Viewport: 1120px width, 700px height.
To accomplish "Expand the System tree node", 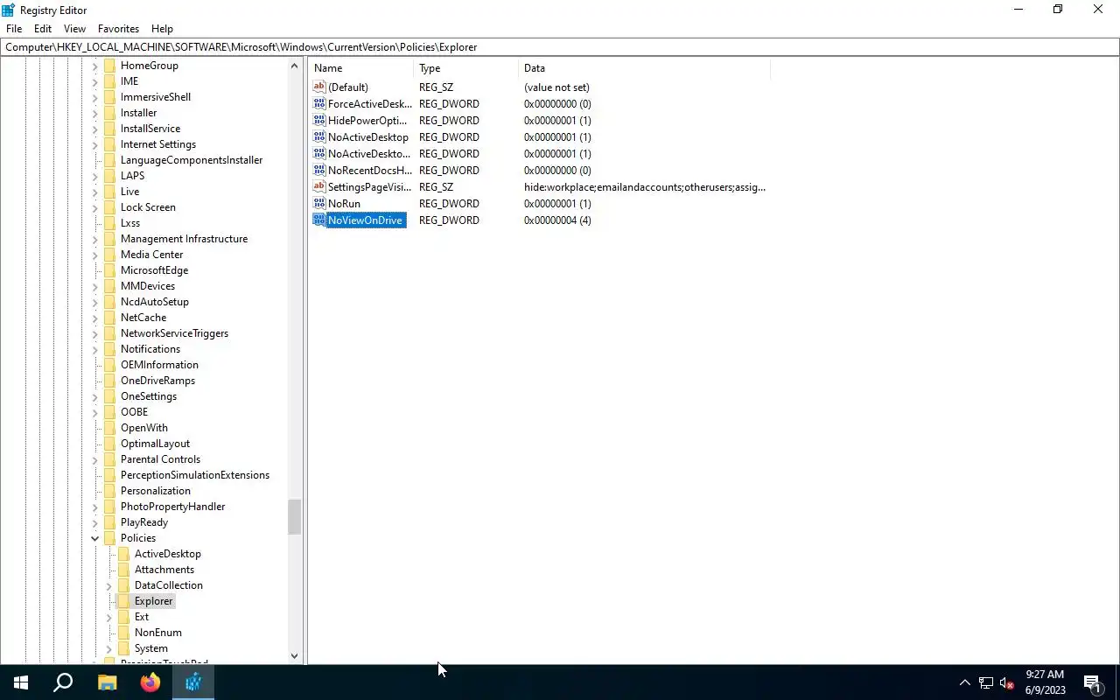I will tap(109, 648).
